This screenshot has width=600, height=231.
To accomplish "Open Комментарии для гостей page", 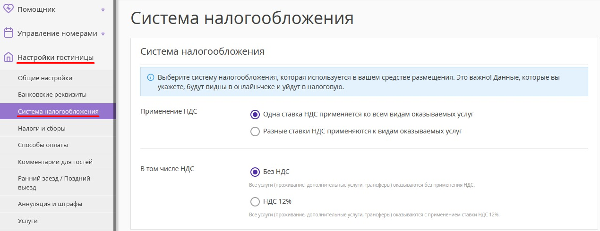I will [57, 162].
